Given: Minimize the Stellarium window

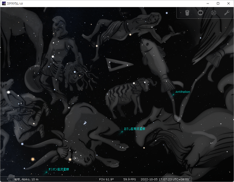Looking at the screenshot, I should click(207, 3).
